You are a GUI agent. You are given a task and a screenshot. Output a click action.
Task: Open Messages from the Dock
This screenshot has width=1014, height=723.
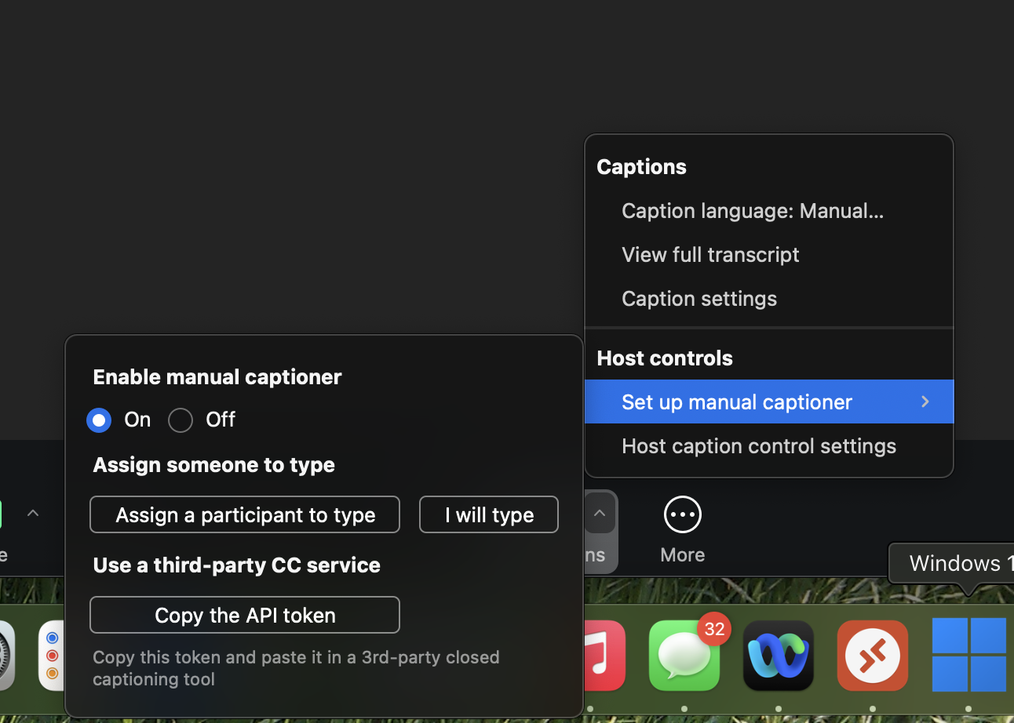(684, 656)
